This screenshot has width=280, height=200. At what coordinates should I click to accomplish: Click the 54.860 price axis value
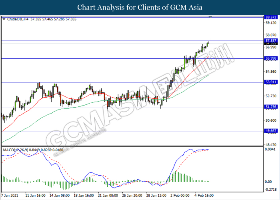(271, 72)
